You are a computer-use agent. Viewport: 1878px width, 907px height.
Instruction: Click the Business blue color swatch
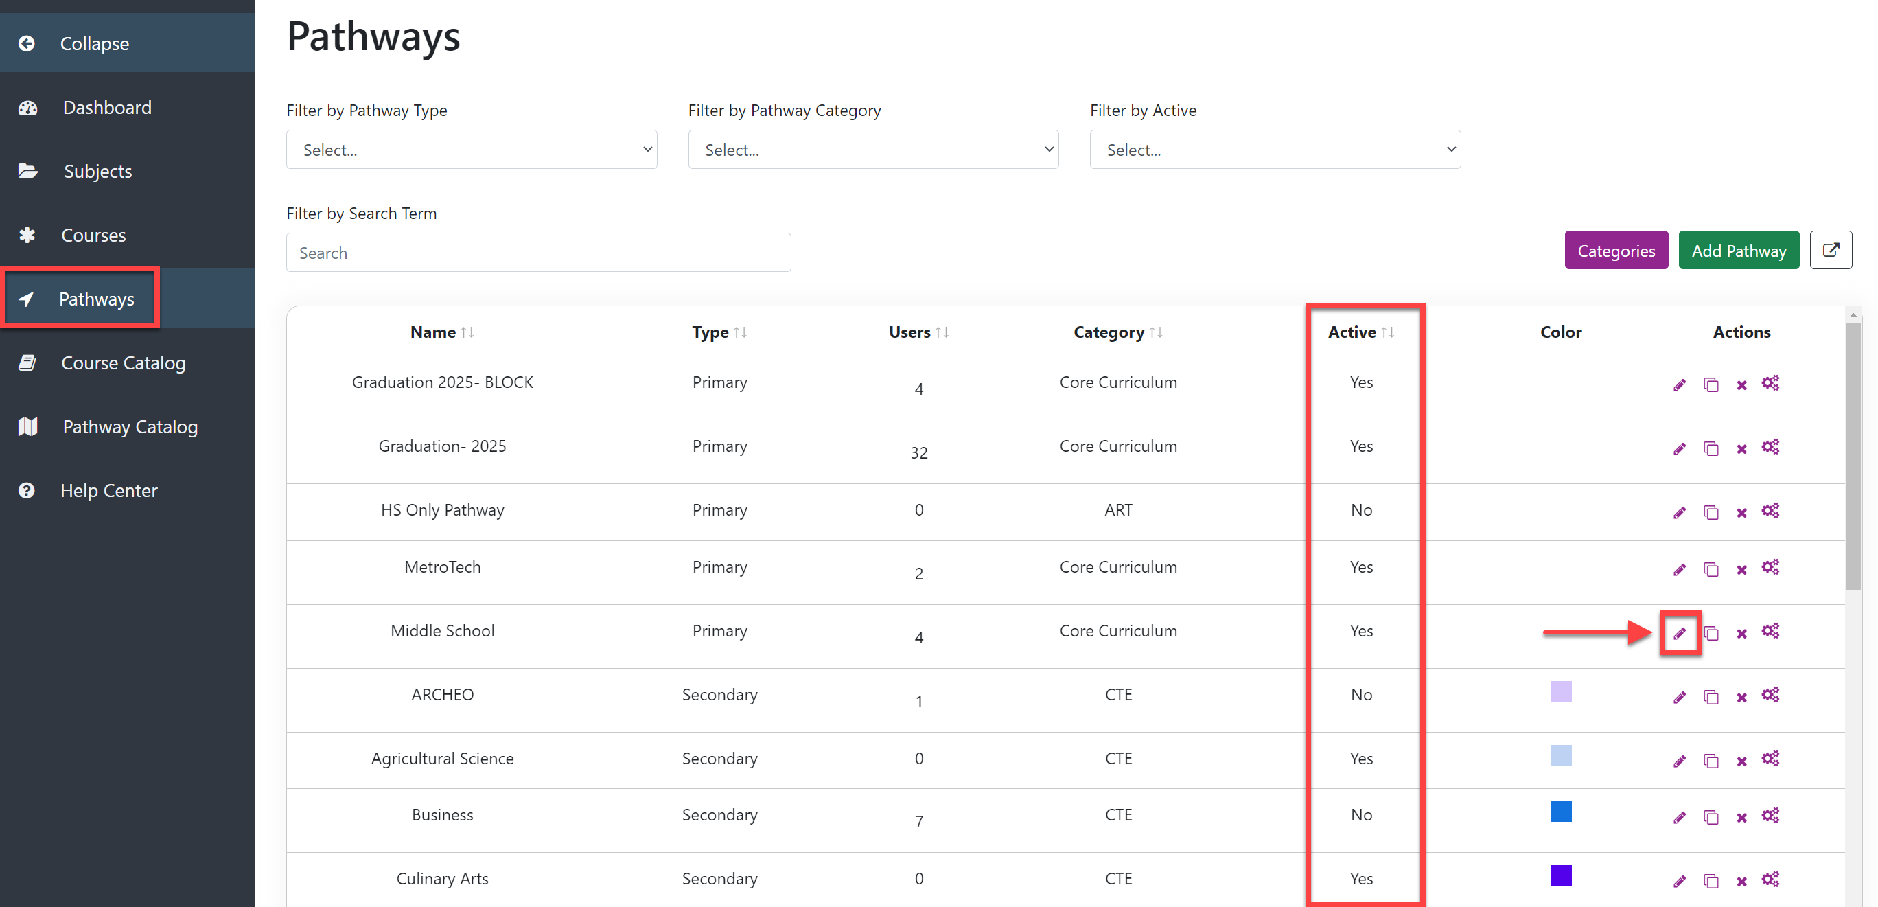[1561, 812]
